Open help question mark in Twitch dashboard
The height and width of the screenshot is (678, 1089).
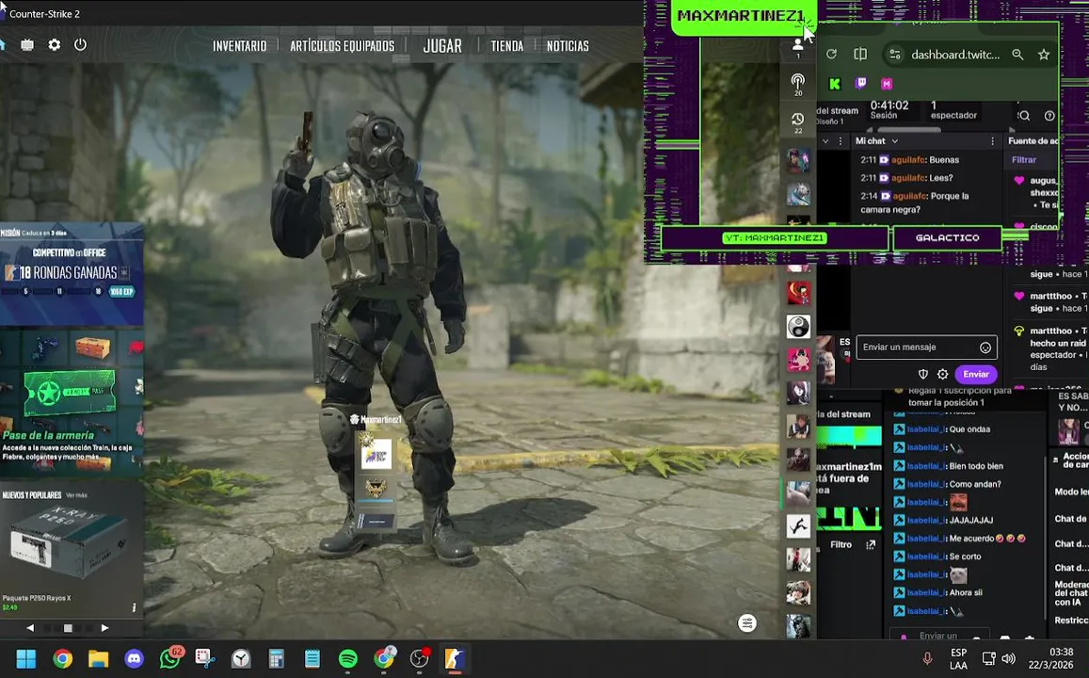coord(1049,115)
